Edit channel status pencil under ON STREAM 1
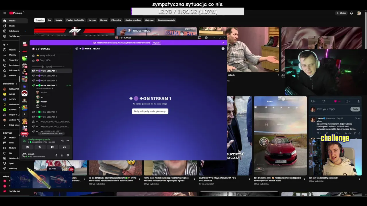 pyautogui.click(x=52, y=88)
